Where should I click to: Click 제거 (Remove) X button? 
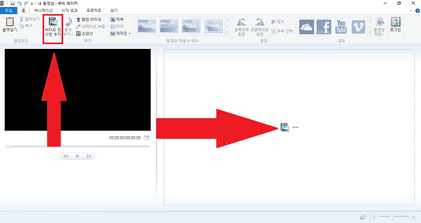coord(278,22)
